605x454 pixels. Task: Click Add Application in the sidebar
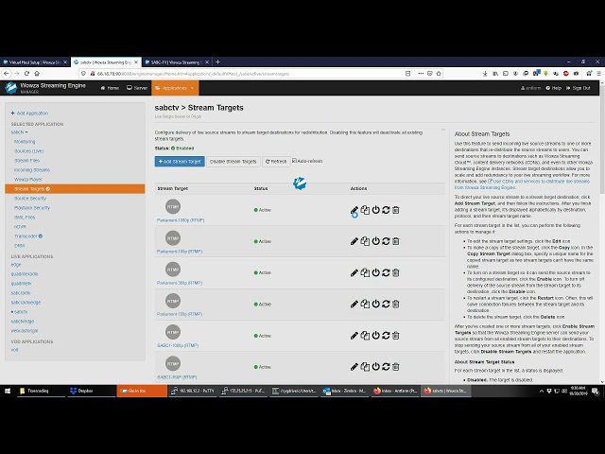[29, 113]
